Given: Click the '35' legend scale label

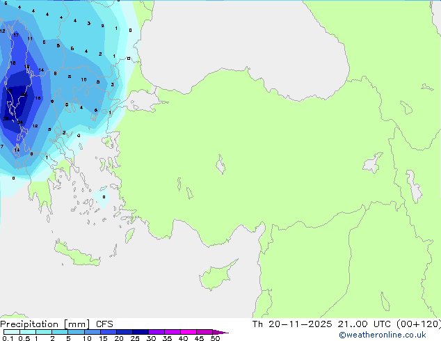Looking at the screenshot, I should click(x=167, y=338).
